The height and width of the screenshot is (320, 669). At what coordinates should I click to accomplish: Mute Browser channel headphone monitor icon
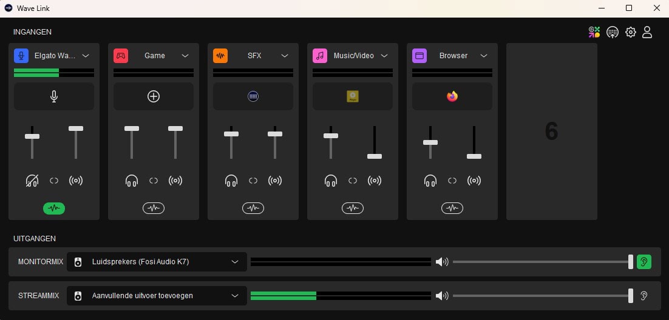click(x=430, y=181)
